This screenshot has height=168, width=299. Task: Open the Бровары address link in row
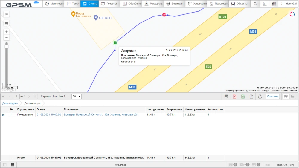[101, 114]
